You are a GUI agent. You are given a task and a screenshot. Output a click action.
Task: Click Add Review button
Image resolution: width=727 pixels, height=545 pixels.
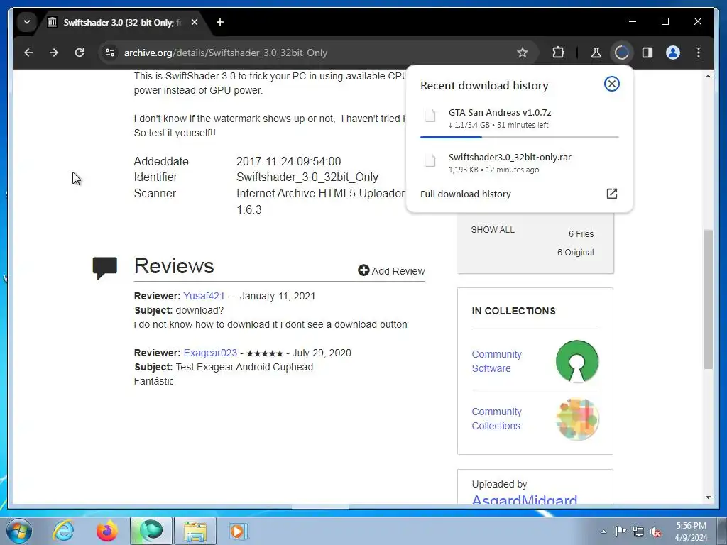click(391, 270)
